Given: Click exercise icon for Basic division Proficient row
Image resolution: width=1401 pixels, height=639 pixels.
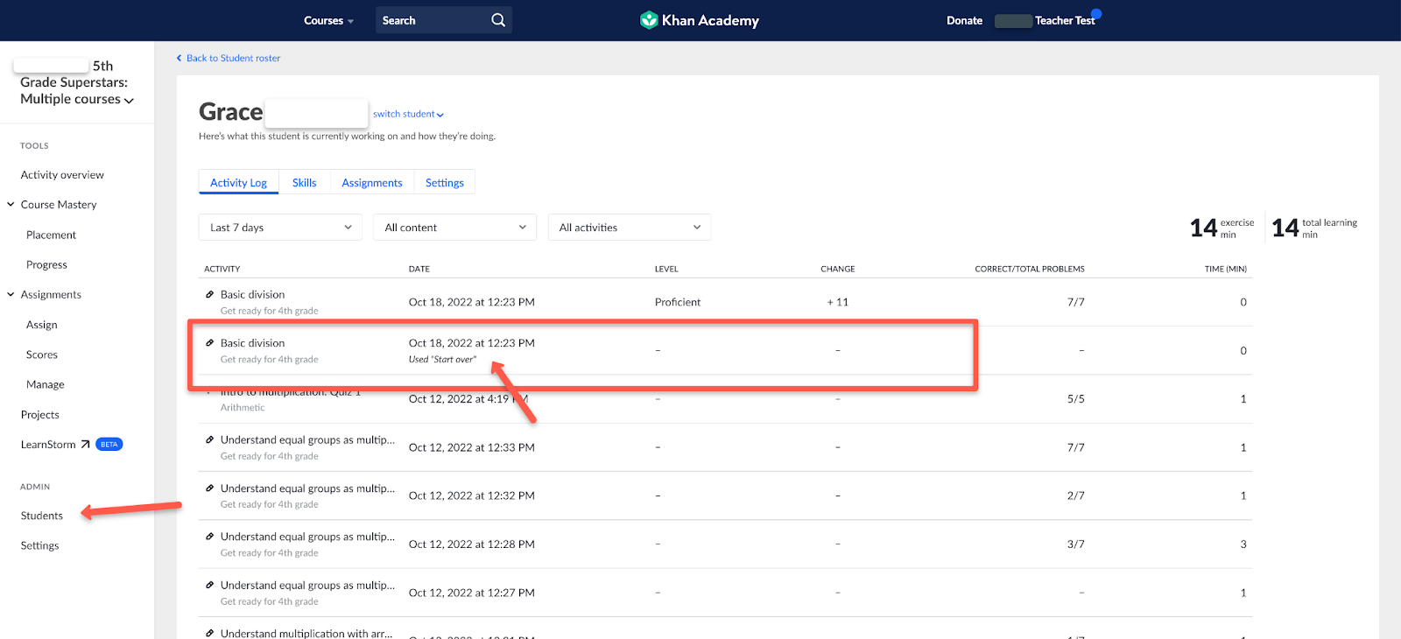Looking at the screenshot, I should [x=209, y=294].
